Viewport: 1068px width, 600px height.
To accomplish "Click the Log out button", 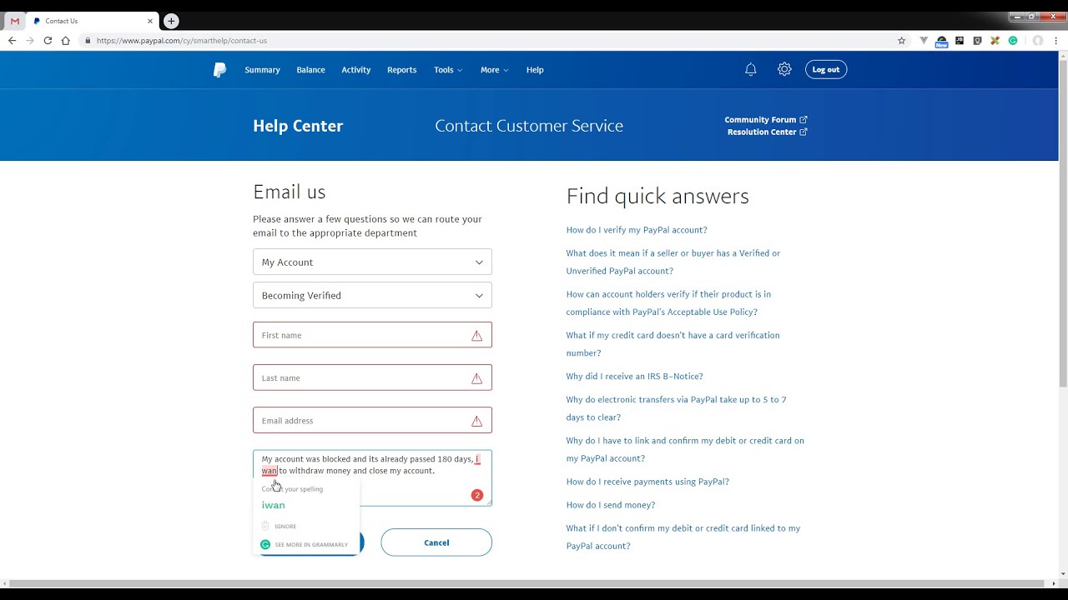I will click(x=826, y=70).
